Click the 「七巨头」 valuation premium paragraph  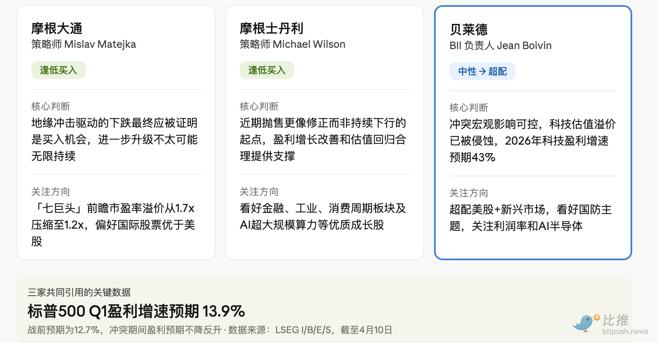113,224
